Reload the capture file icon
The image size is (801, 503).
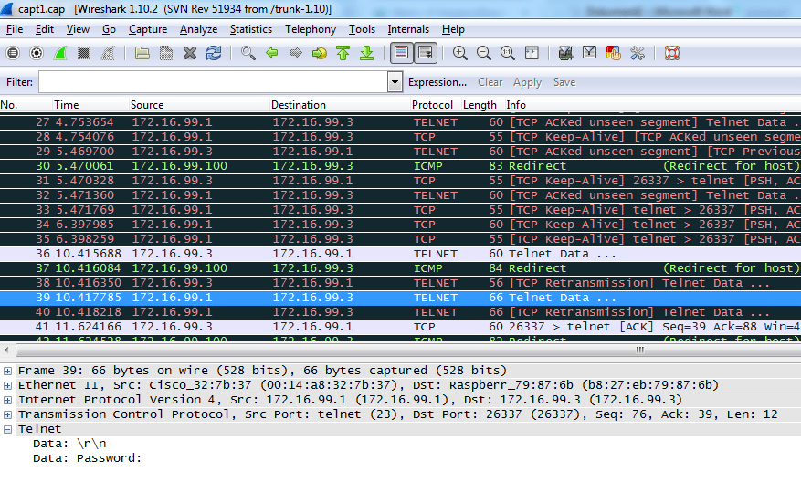tap(214, 53)
